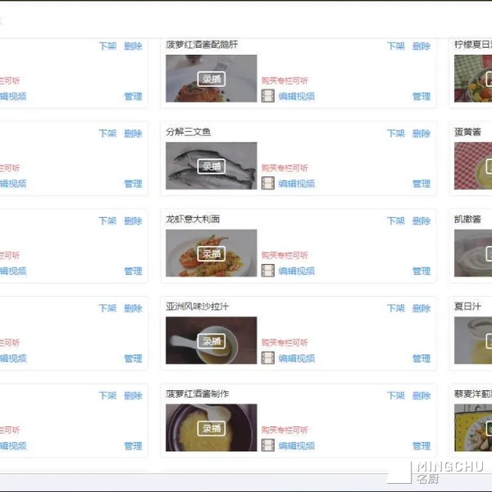The height and width of the screenshot is (492, 492).
Task: Click 编辑视频 for 龙虾意大利面
Action: point(297,271)
